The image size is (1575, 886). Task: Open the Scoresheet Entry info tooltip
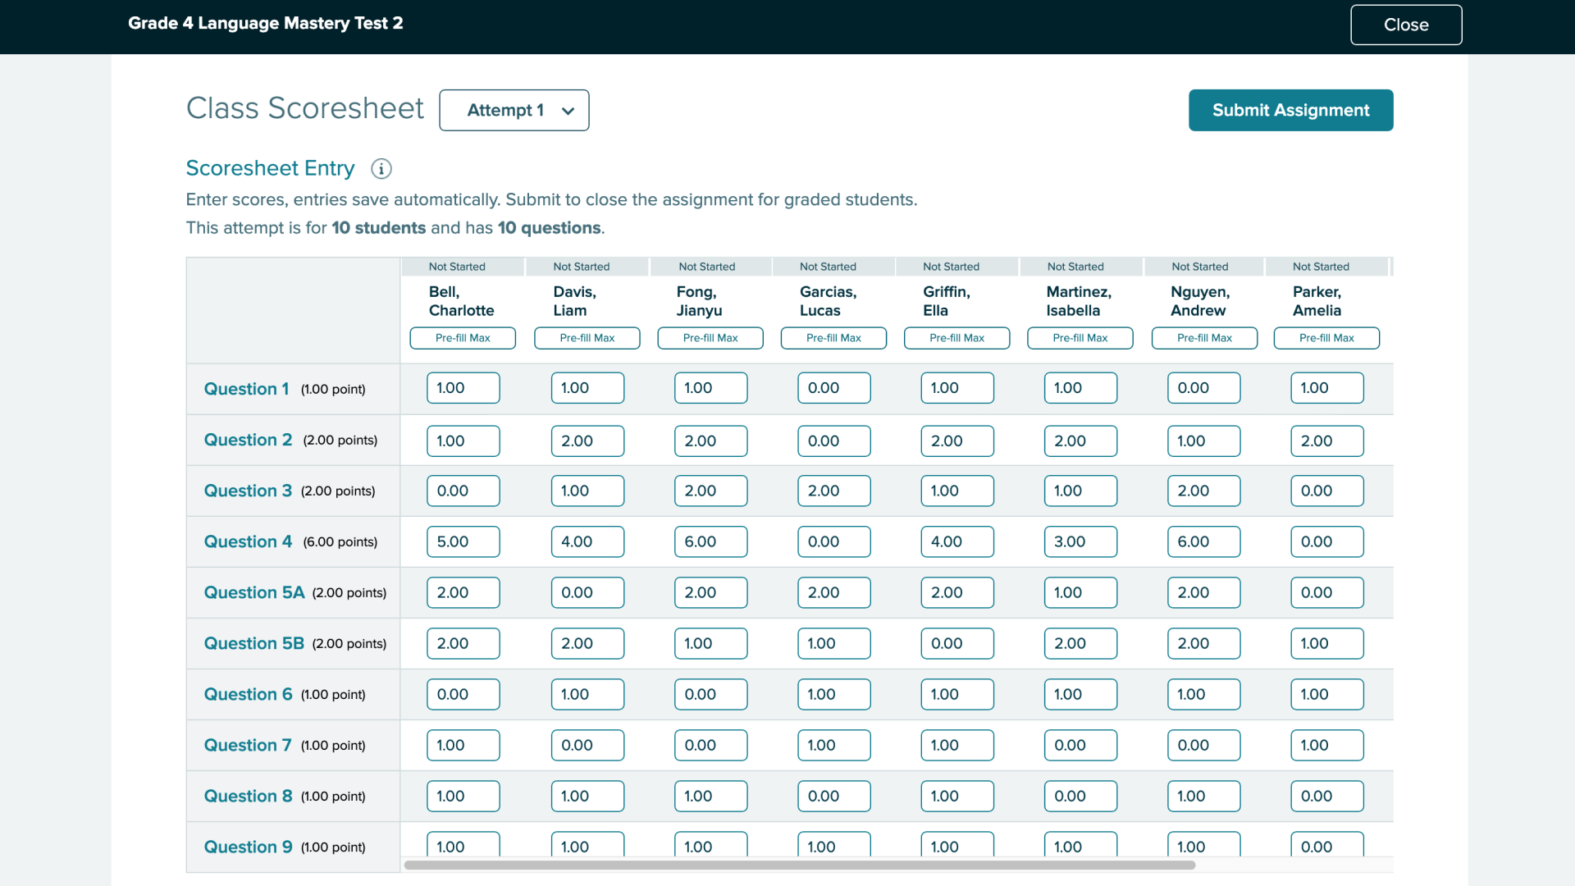(381, 169)
